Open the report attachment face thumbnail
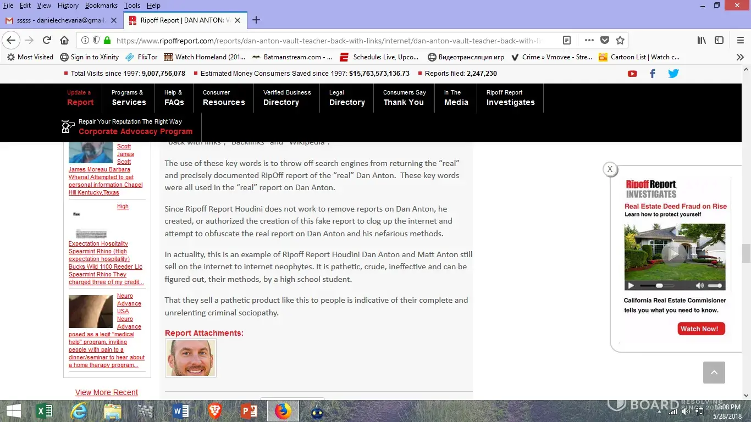The height and width of the screenshot is (422, 751). pos(191,358)
